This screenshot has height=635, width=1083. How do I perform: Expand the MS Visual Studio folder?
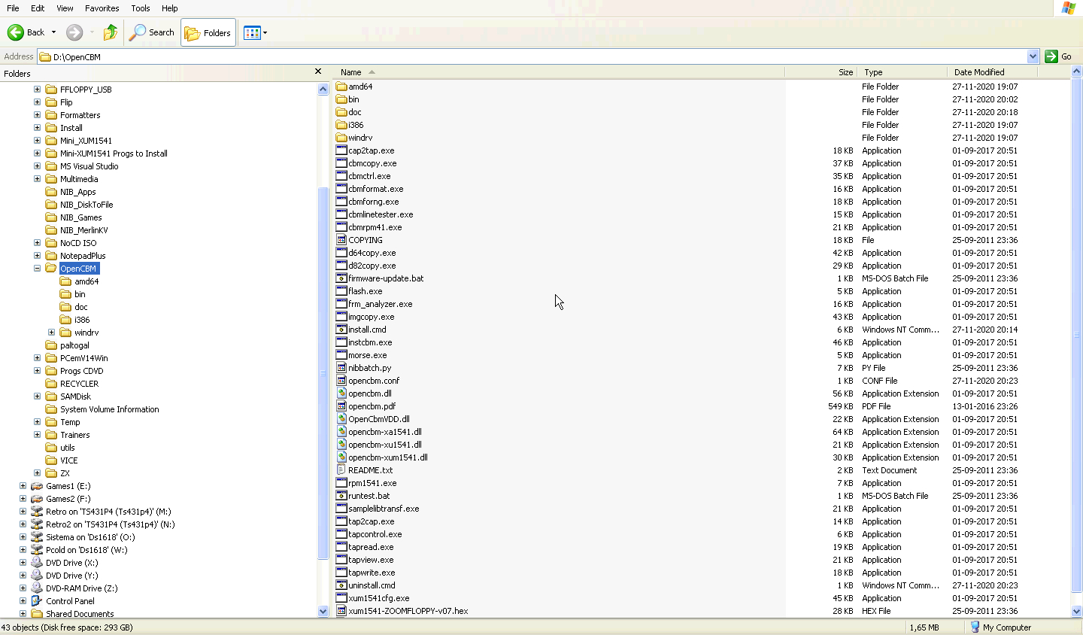coord(37,166)
